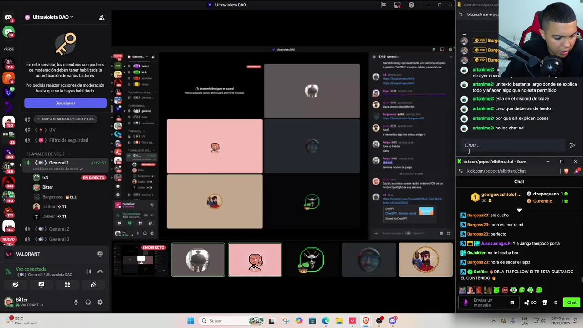Click the invite members icon beside server name

(102, 17)
